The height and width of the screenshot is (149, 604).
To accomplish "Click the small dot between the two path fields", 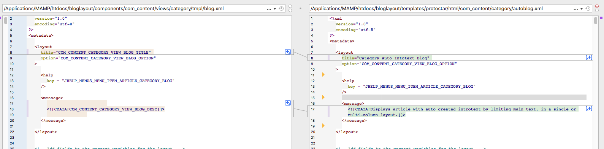I will point(301,8).
